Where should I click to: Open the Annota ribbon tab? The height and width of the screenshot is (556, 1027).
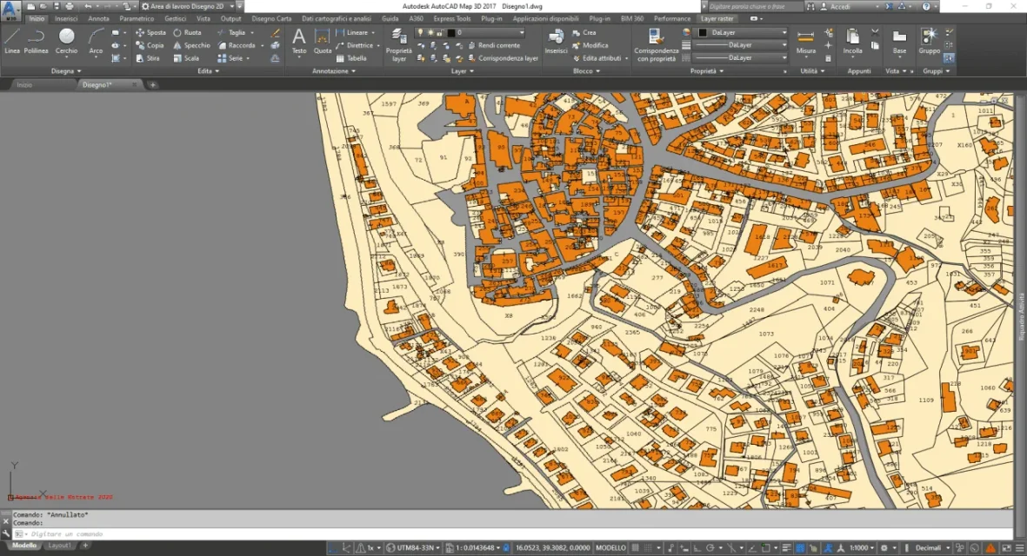(x=98, y=19)
